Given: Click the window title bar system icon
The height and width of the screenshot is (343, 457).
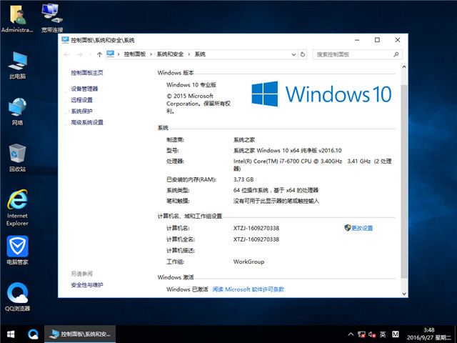Looking at the screenshot, I should coord(65,40).
